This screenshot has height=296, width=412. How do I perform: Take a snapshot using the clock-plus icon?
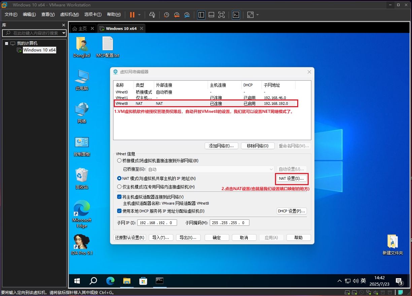pyautogui.click(x=166, y=15)
